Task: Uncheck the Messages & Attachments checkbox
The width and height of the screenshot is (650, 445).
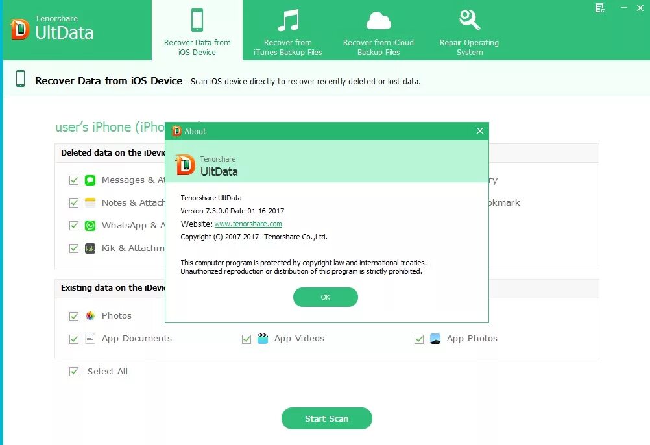Action: click(74, 180)
